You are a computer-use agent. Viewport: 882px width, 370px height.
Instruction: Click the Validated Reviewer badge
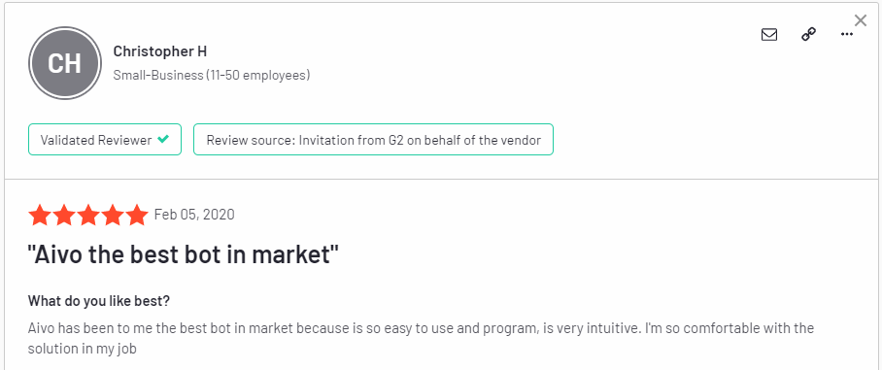point(105,140)
